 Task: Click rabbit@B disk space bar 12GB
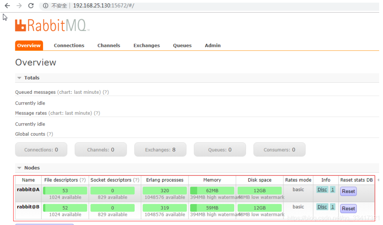tap(259, 208)
